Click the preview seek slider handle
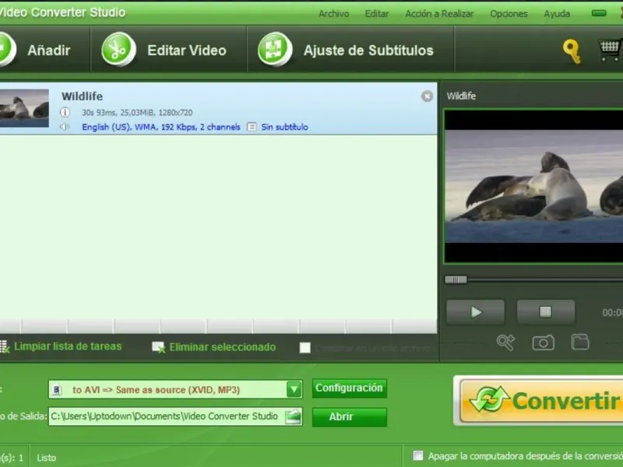The image size is (623, 467). [456, 279]
